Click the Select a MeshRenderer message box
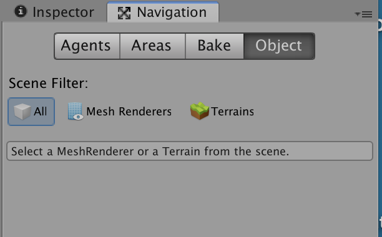The width and height of the screenshot is (382, 237). pyautogui.click(x=190, y=151)
